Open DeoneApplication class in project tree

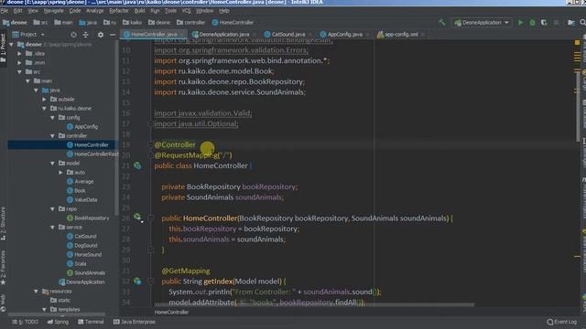pyautogui.click(x=81, y=282)
